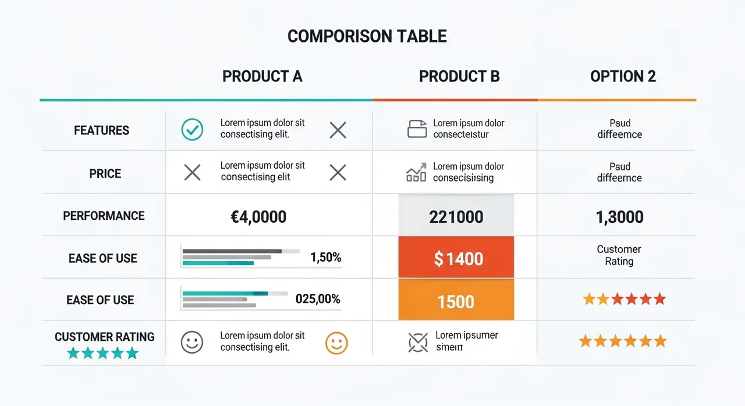Click the orange and red star rating row

(624, 300)
